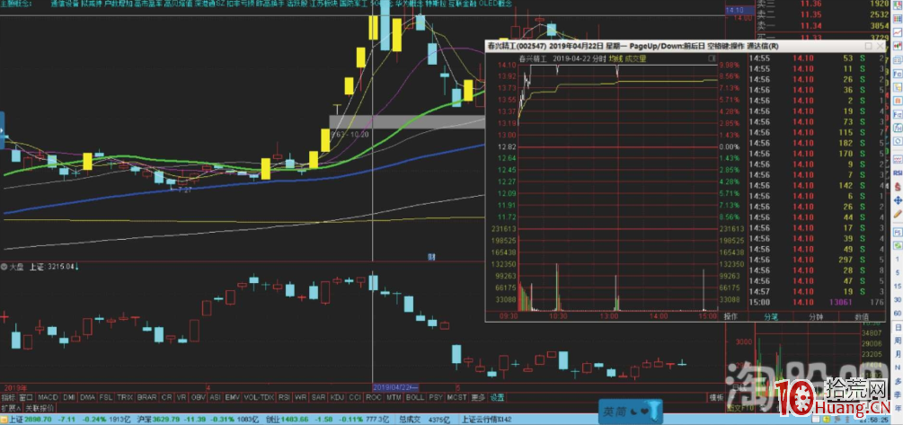Select the 年 yearly period
Image resolution: width=903 pixels, height=425 pixels.
coord(898,406)
